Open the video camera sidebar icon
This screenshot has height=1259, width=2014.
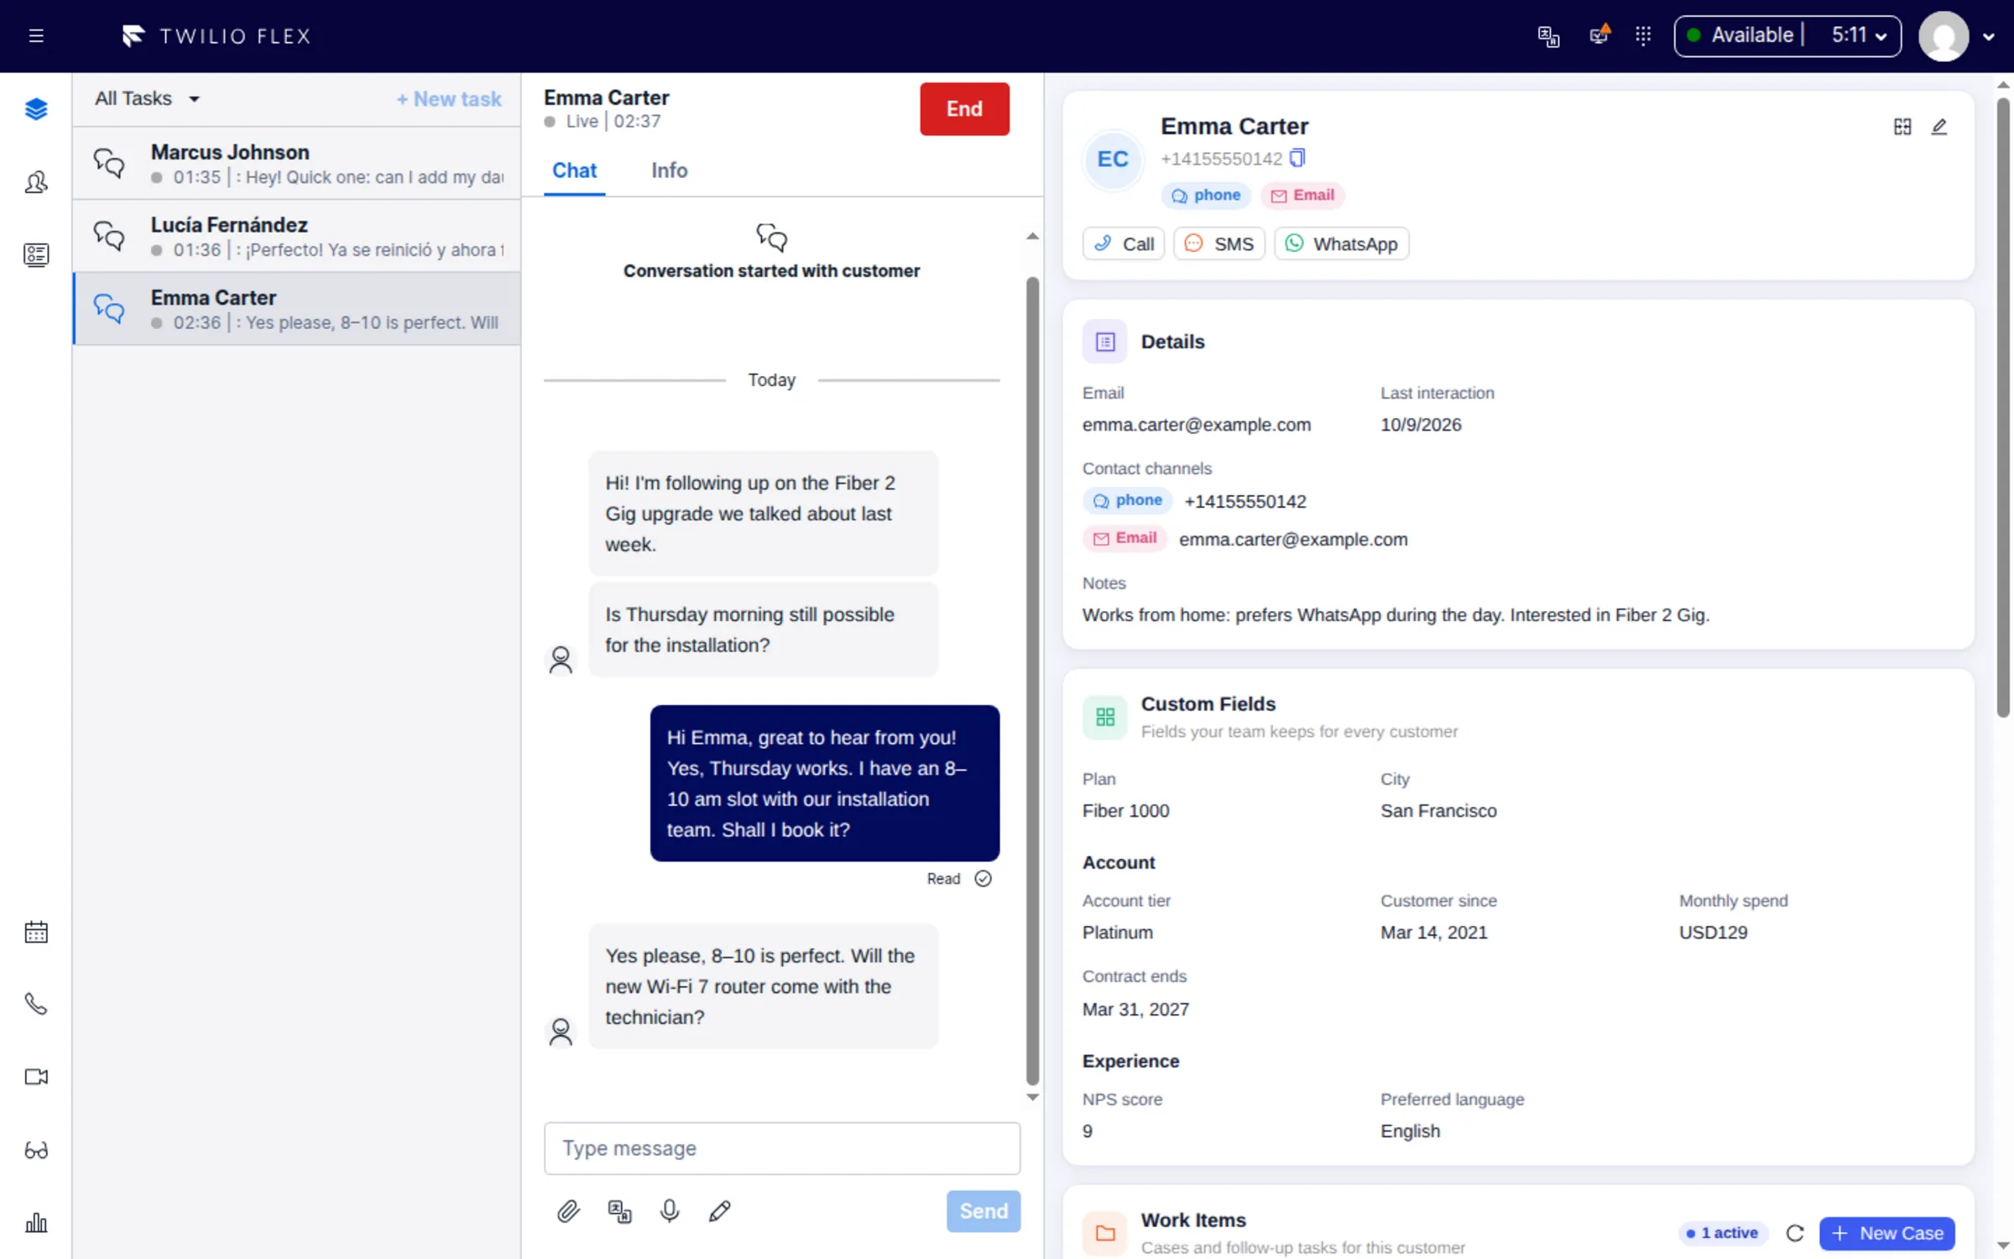[36, 1077]
